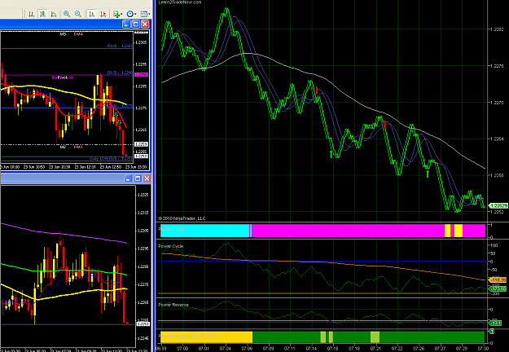This screenshot has height=352, width=509.
Task: Click the 07:30 time axis label
Action: coord(483,349)
